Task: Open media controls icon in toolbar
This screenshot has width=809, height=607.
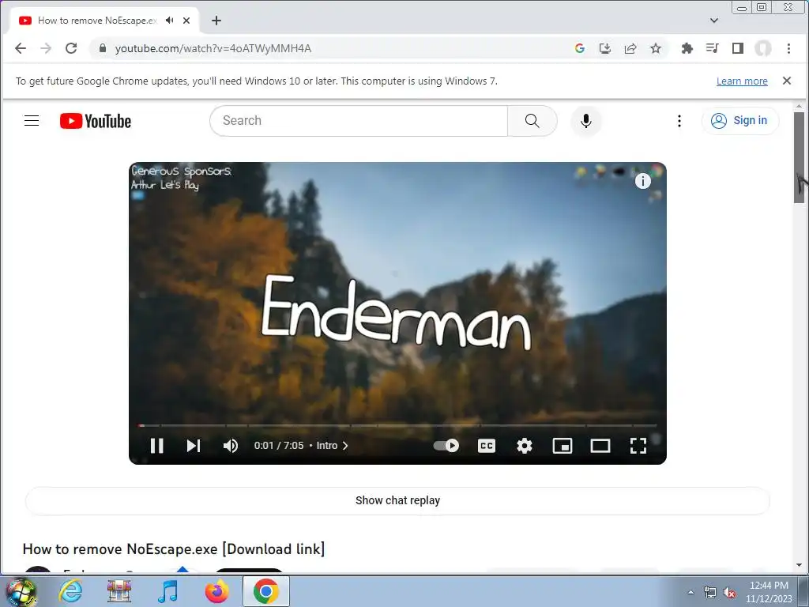Action: pos(712,48)
